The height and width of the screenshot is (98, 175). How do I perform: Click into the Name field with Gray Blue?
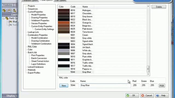(106, 85)
